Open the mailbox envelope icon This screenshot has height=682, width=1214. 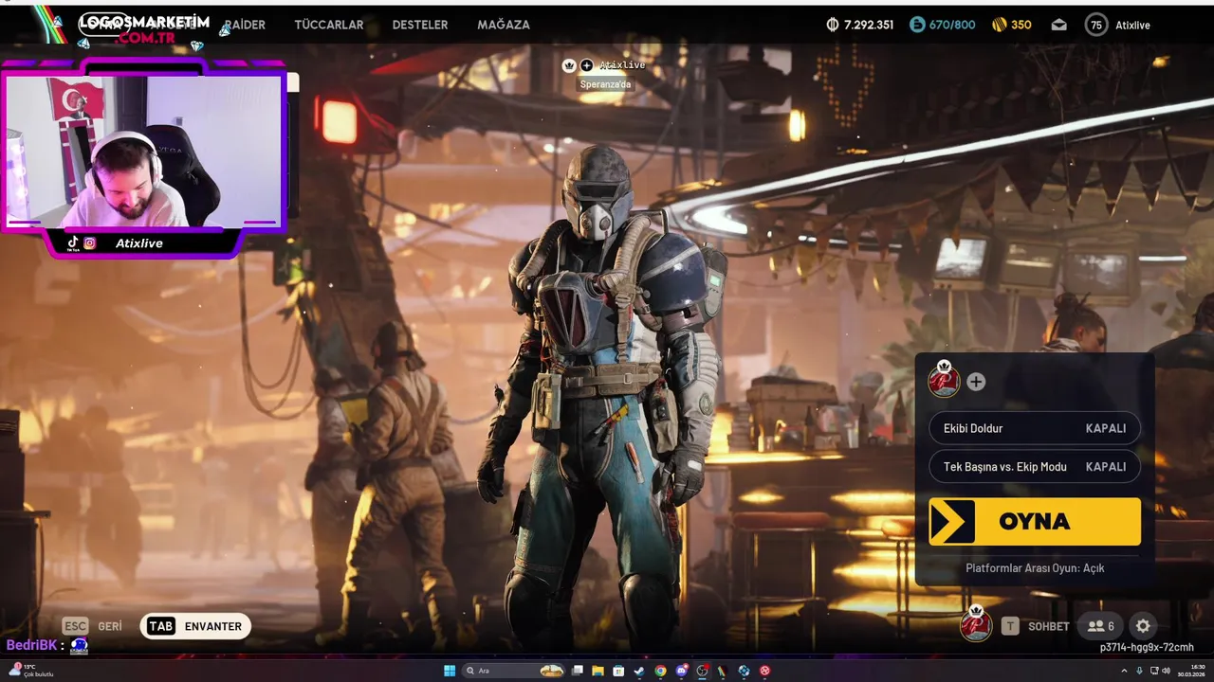coord(1059,25)
